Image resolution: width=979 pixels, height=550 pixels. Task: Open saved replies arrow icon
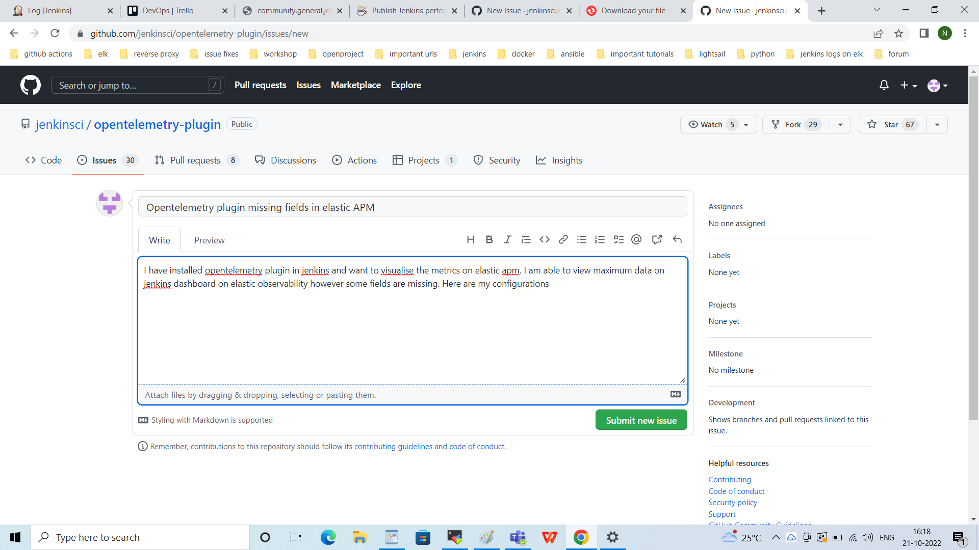click(677, 239)
